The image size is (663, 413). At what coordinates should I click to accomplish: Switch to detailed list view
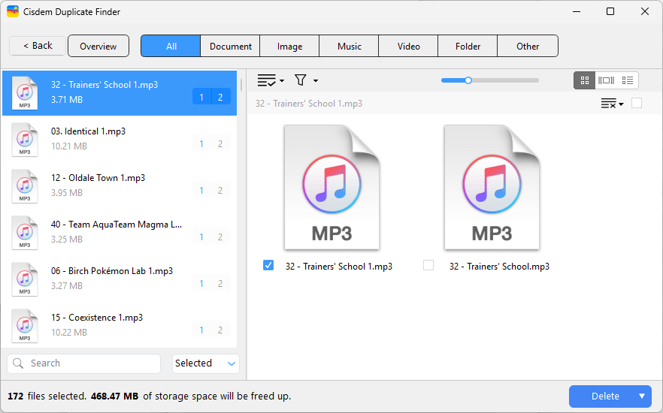(628, 80)
